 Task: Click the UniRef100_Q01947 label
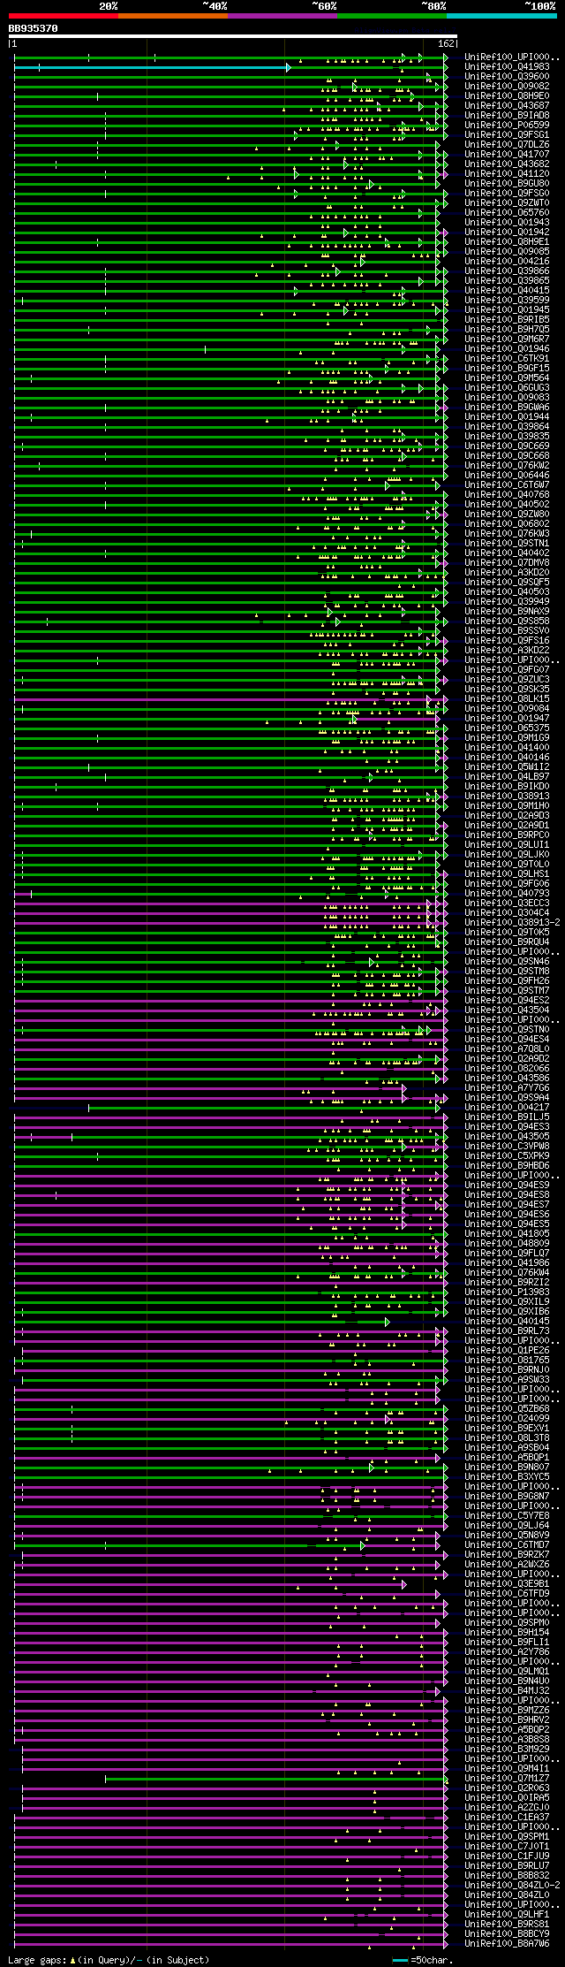tap(507, 719)
